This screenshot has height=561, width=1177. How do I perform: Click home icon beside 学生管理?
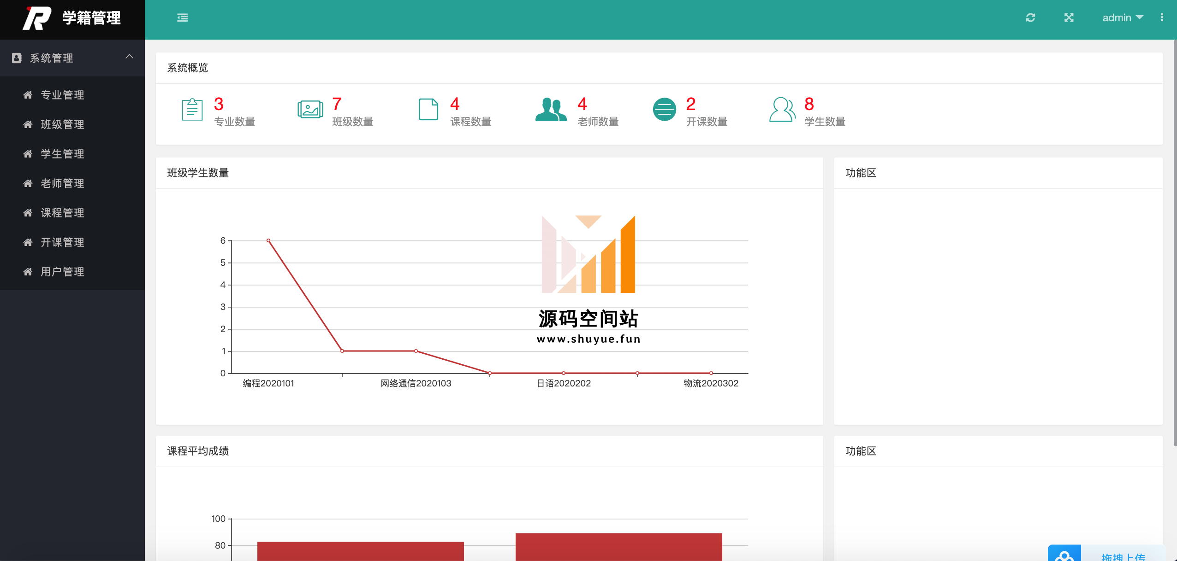point(28,154)
